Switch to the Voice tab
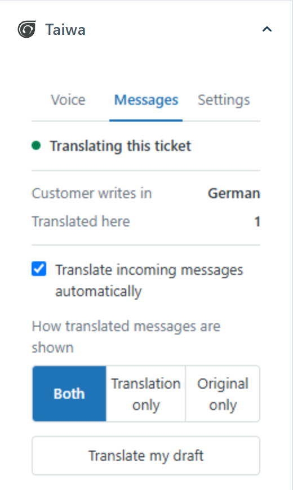 68,100
